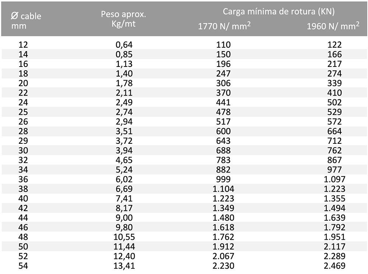The width and height of the screenshot is (368, 274).
Task: Click the Carga mínima de rotura heading
Action: 279,11
